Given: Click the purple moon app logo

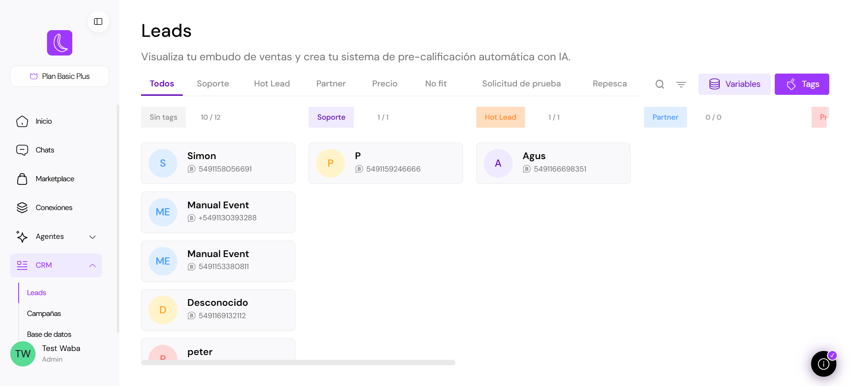Looking at the screenshot, I should pos(60,43).
